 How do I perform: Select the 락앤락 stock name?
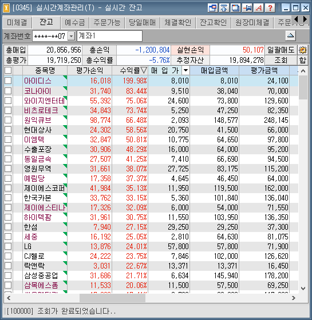(x=34, y=266)
